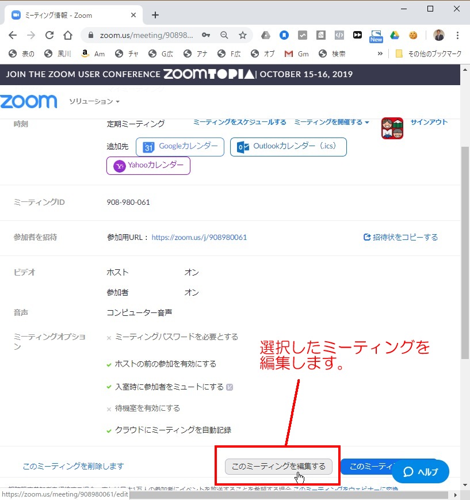Click the address bar URL field
470x500 pixels.
pyautogui.click(x=146, y=35)
